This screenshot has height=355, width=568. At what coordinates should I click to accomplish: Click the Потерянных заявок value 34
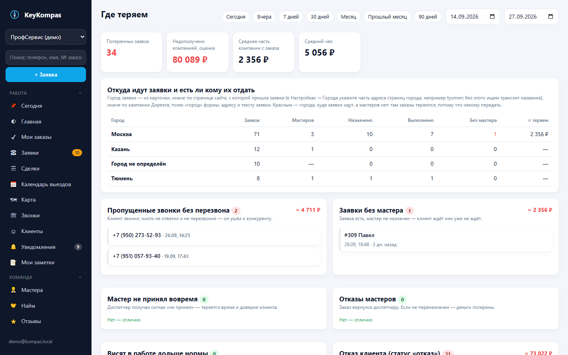tap(112, 53)
